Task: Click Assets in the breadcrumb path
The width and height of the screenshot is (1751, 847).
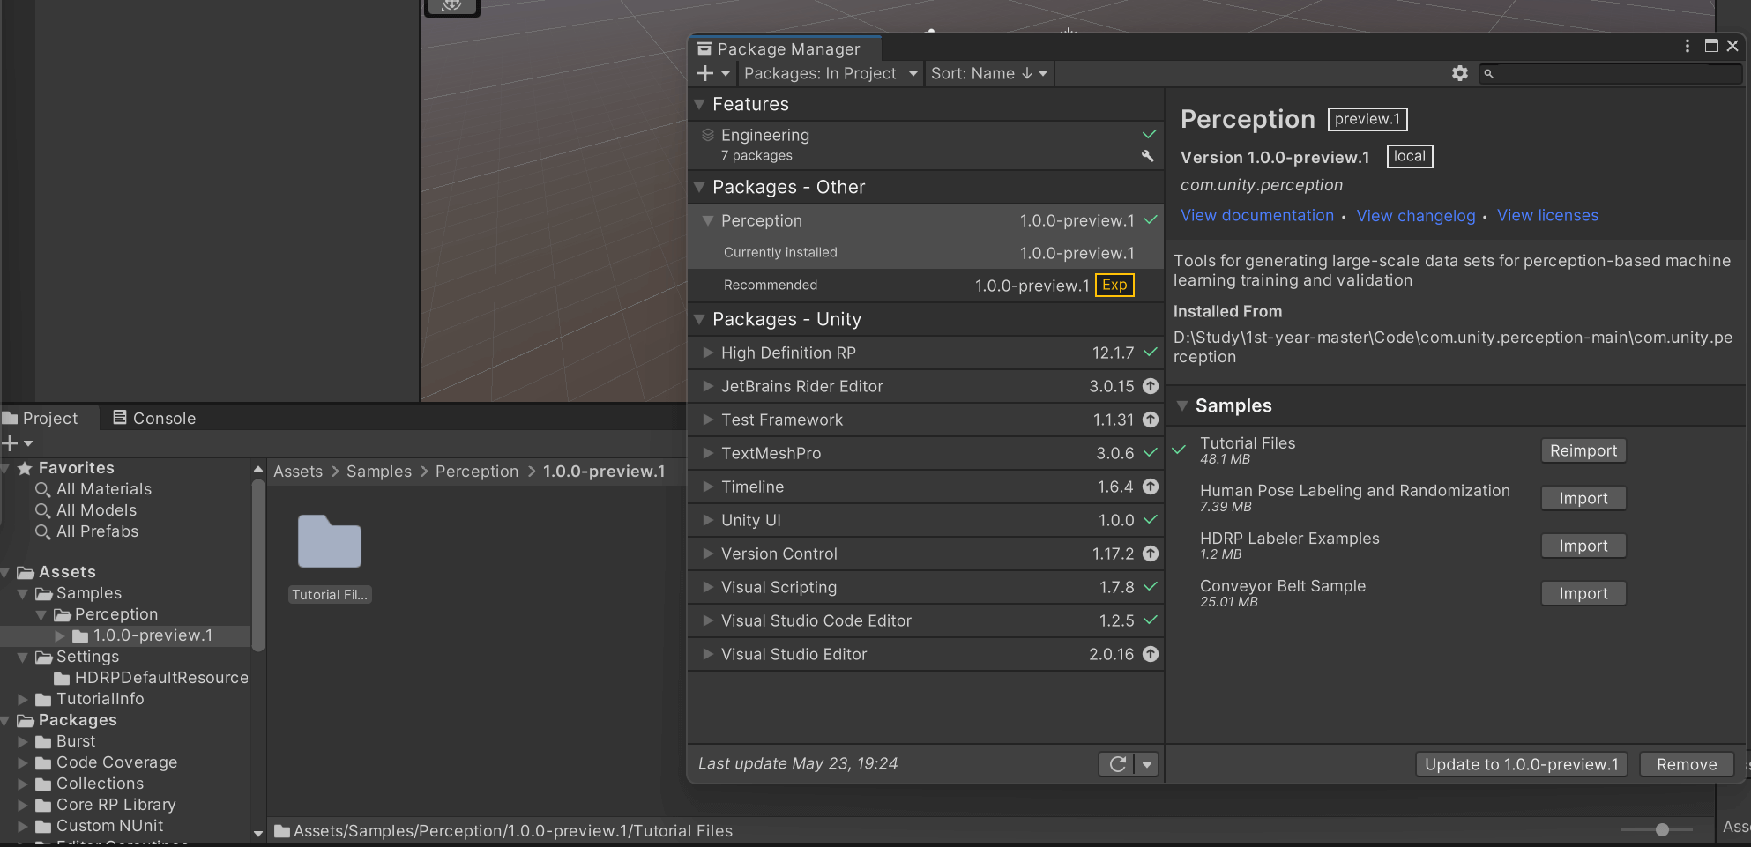Action: coord(298,472)
